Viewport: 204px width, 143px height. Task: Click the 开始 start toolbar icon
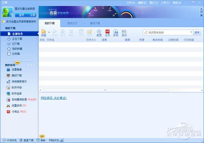[x=55, y=33]
